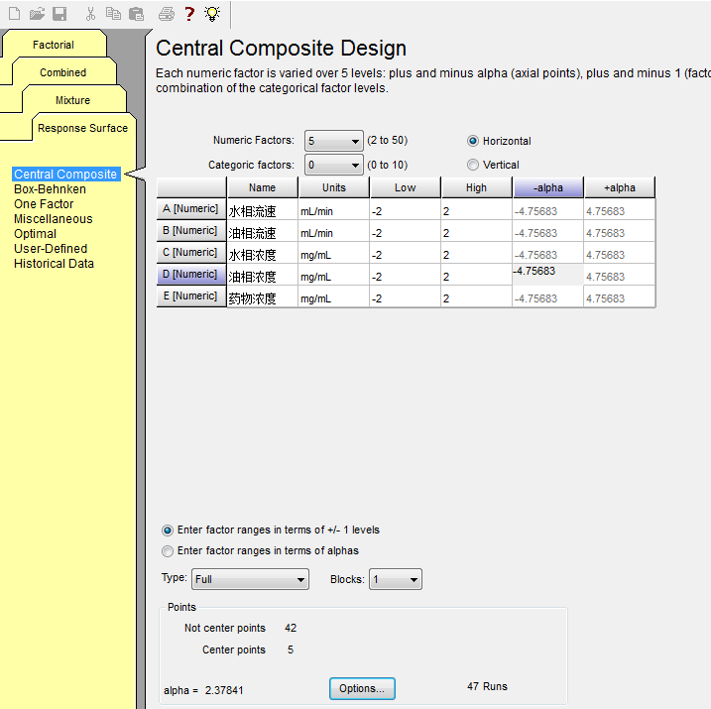Expand the design Type dropdown showing Full
The image size is (711, 709).
(x=300, y=580)
